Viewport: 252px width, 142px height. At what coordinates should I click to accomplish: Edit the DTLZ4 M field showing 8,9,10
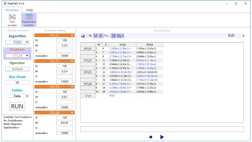[x=64, y=123]
